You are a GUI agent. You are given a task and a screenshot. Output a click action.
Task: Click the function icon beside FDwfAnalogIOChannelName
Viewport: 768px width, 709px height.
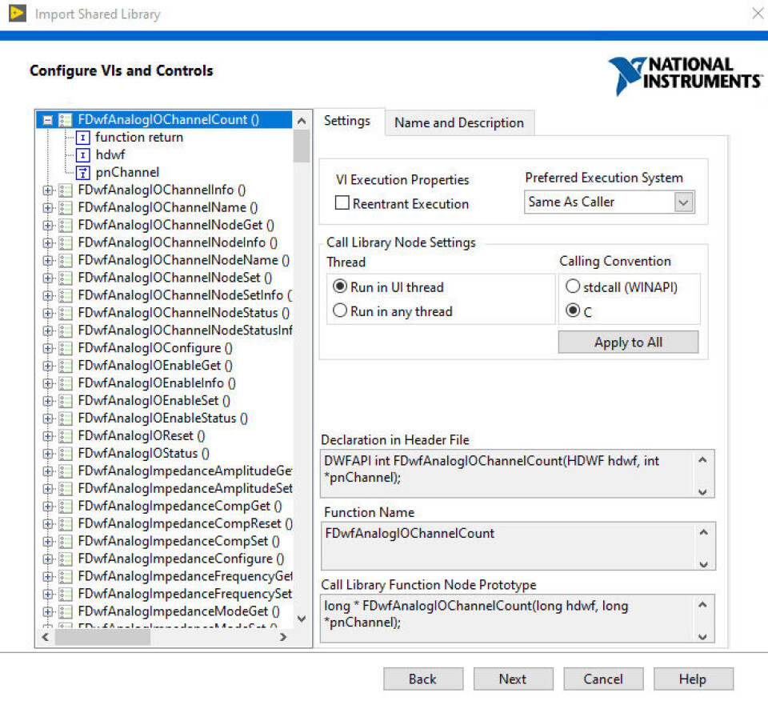pos(65,208)
